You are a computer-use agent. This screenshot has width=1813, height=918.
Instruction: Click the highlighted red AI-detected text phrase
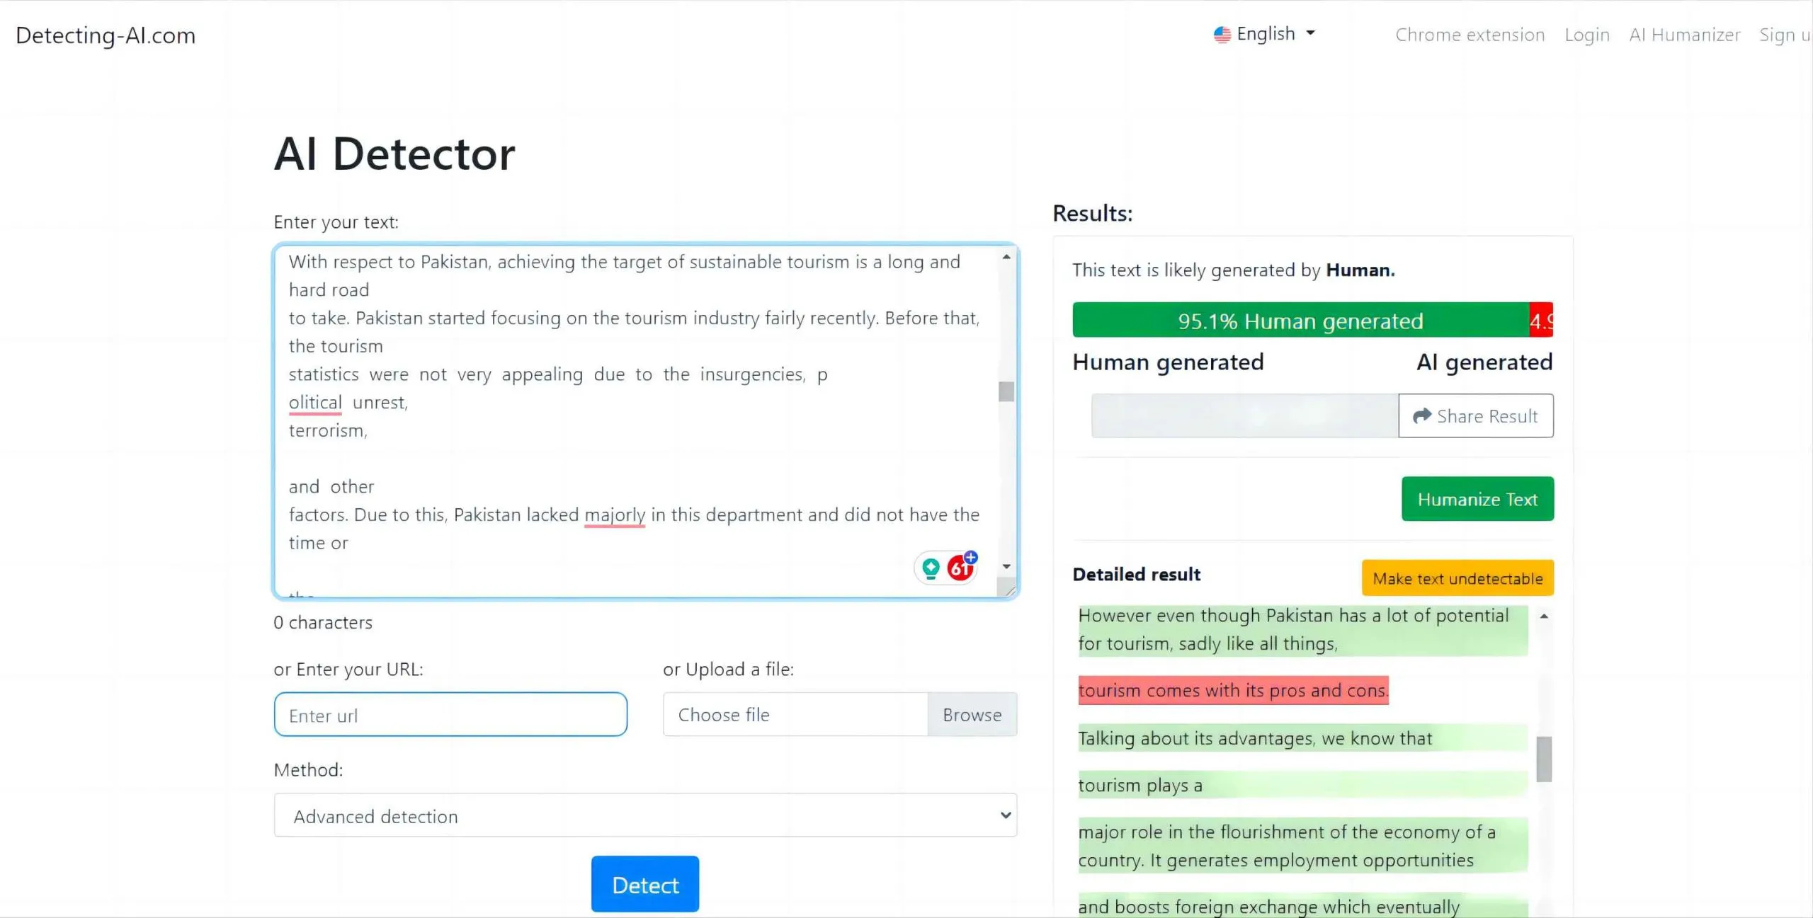(x=1232, y=691)
